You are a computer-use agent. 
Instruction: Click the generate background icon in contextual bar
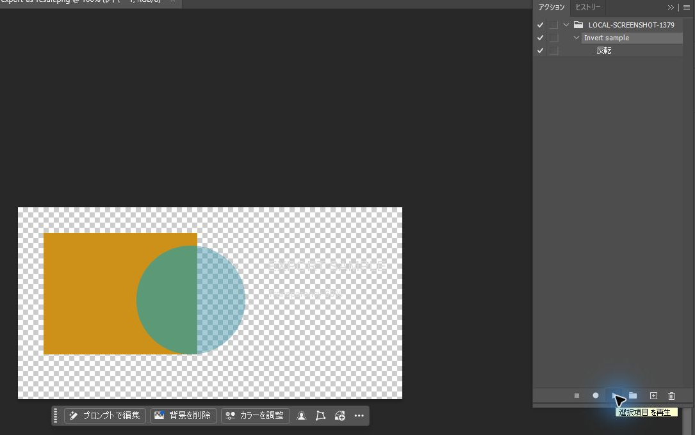click(x=340, y=416)
